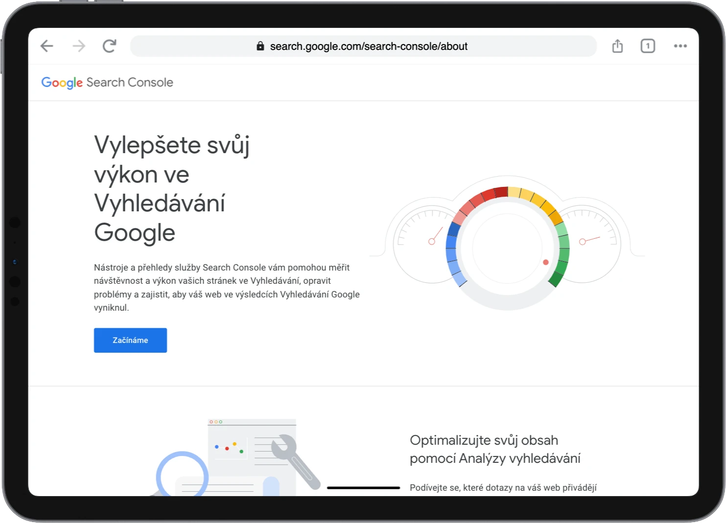The width and height of the screenshot is (726, 523).
Task: Open the three-dot browser menu
Action: [x=680, y=46]
